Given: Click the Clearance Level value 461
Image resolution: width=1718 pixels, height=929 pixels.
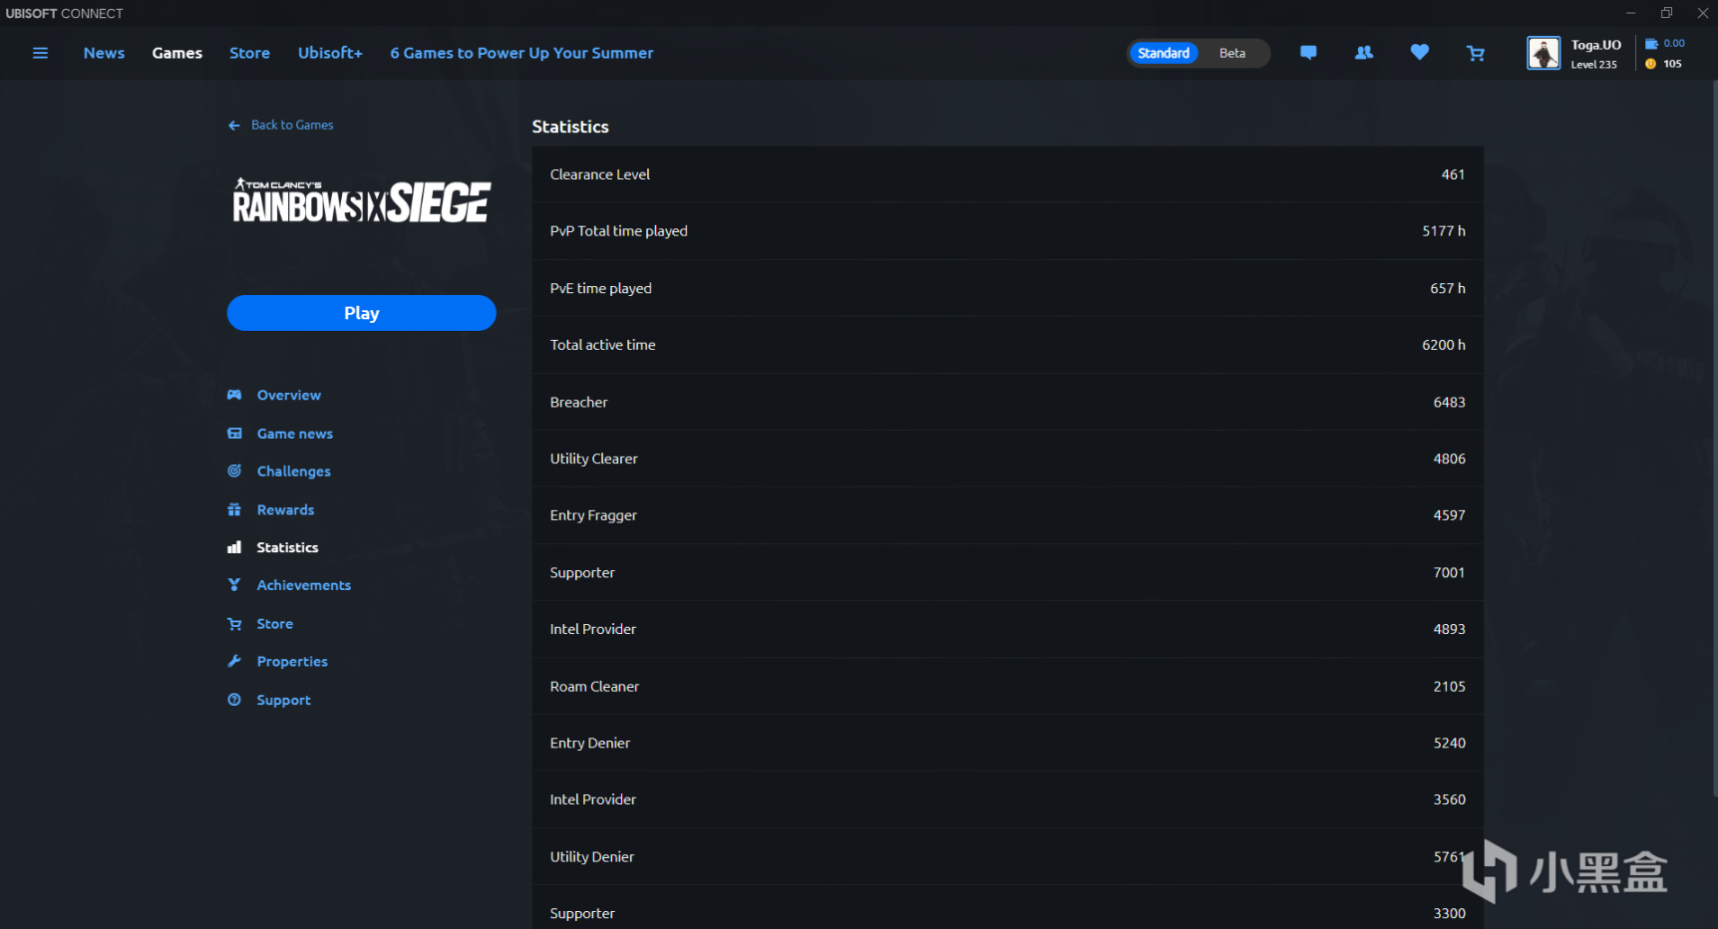Looking at the screenshot, I should pos(1453,174).
